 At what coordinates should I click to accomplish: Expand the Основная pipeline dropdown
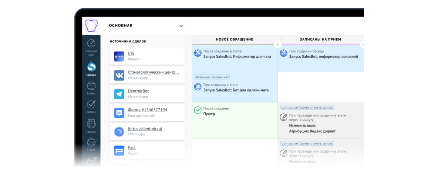pos(181,25)
